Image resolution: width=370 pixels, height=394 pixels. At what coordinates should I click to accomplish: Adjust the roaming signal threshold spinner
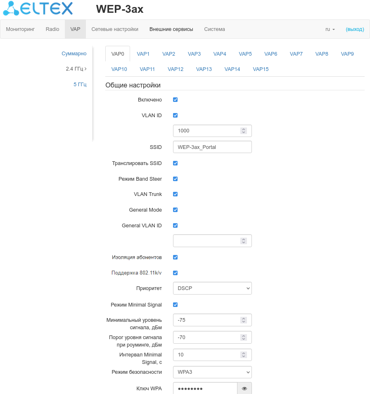[244, 337]
